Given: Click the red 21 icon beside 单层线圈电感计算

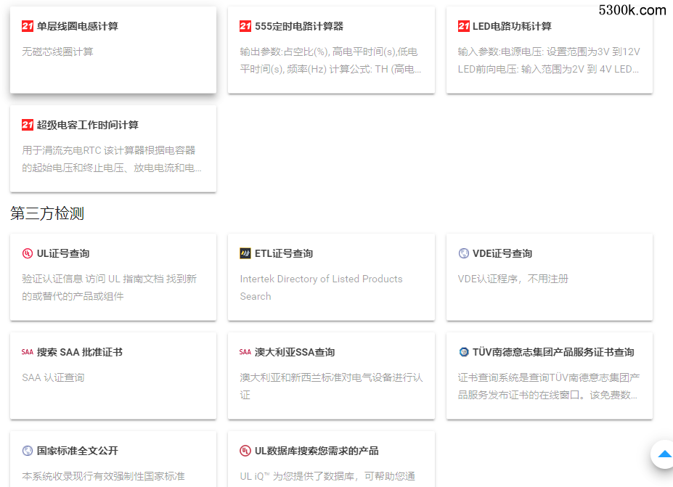Looking at the screenshot, I should point(28,26).
